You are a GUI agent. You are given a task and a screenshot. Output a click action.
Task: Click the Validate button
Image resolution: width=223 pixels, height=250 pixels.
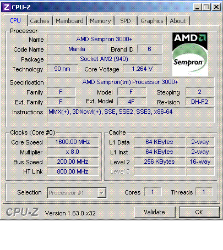155,212
